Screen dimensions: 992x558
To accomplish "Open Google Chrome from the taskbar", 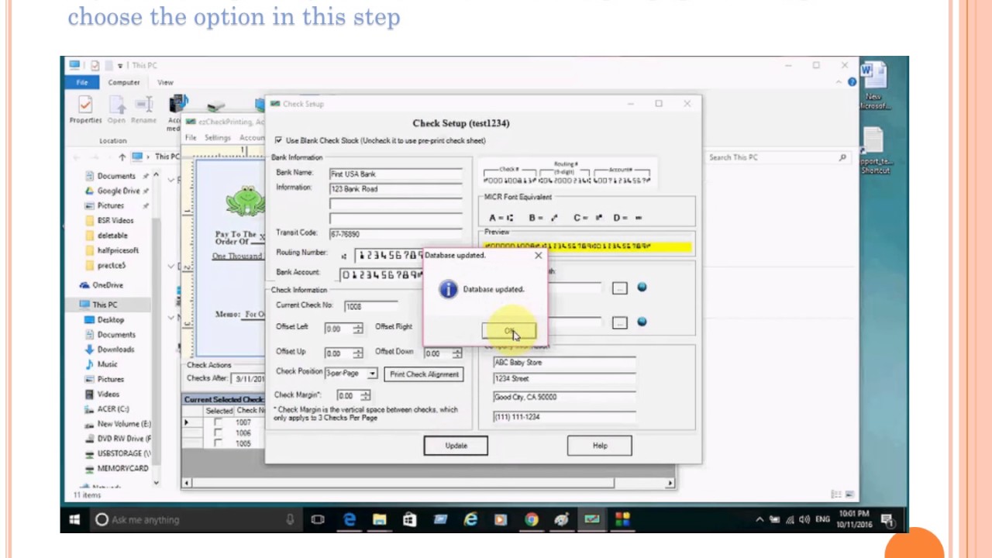I will [x=531, y=520].
